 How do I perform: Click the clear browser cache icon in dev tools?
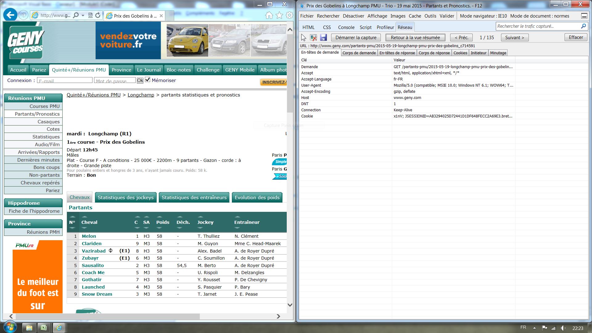313,38
